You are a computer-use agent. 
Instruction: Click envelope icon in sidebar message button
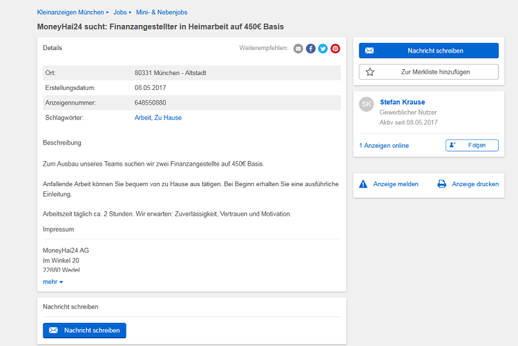click(x=370, y=51)
